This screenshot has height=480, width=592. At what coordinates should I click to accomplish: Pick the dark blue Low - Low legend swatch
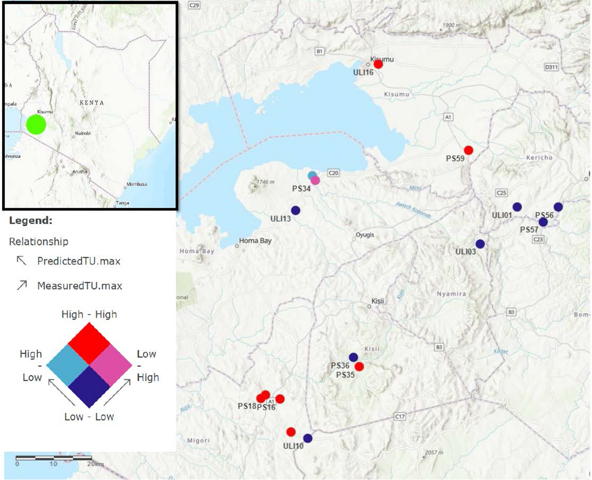89,387
